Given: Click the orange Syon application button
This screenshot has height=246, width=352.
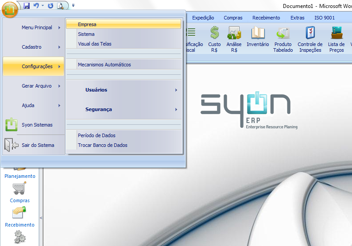Looking at the screenshot, I should point(10,9).
